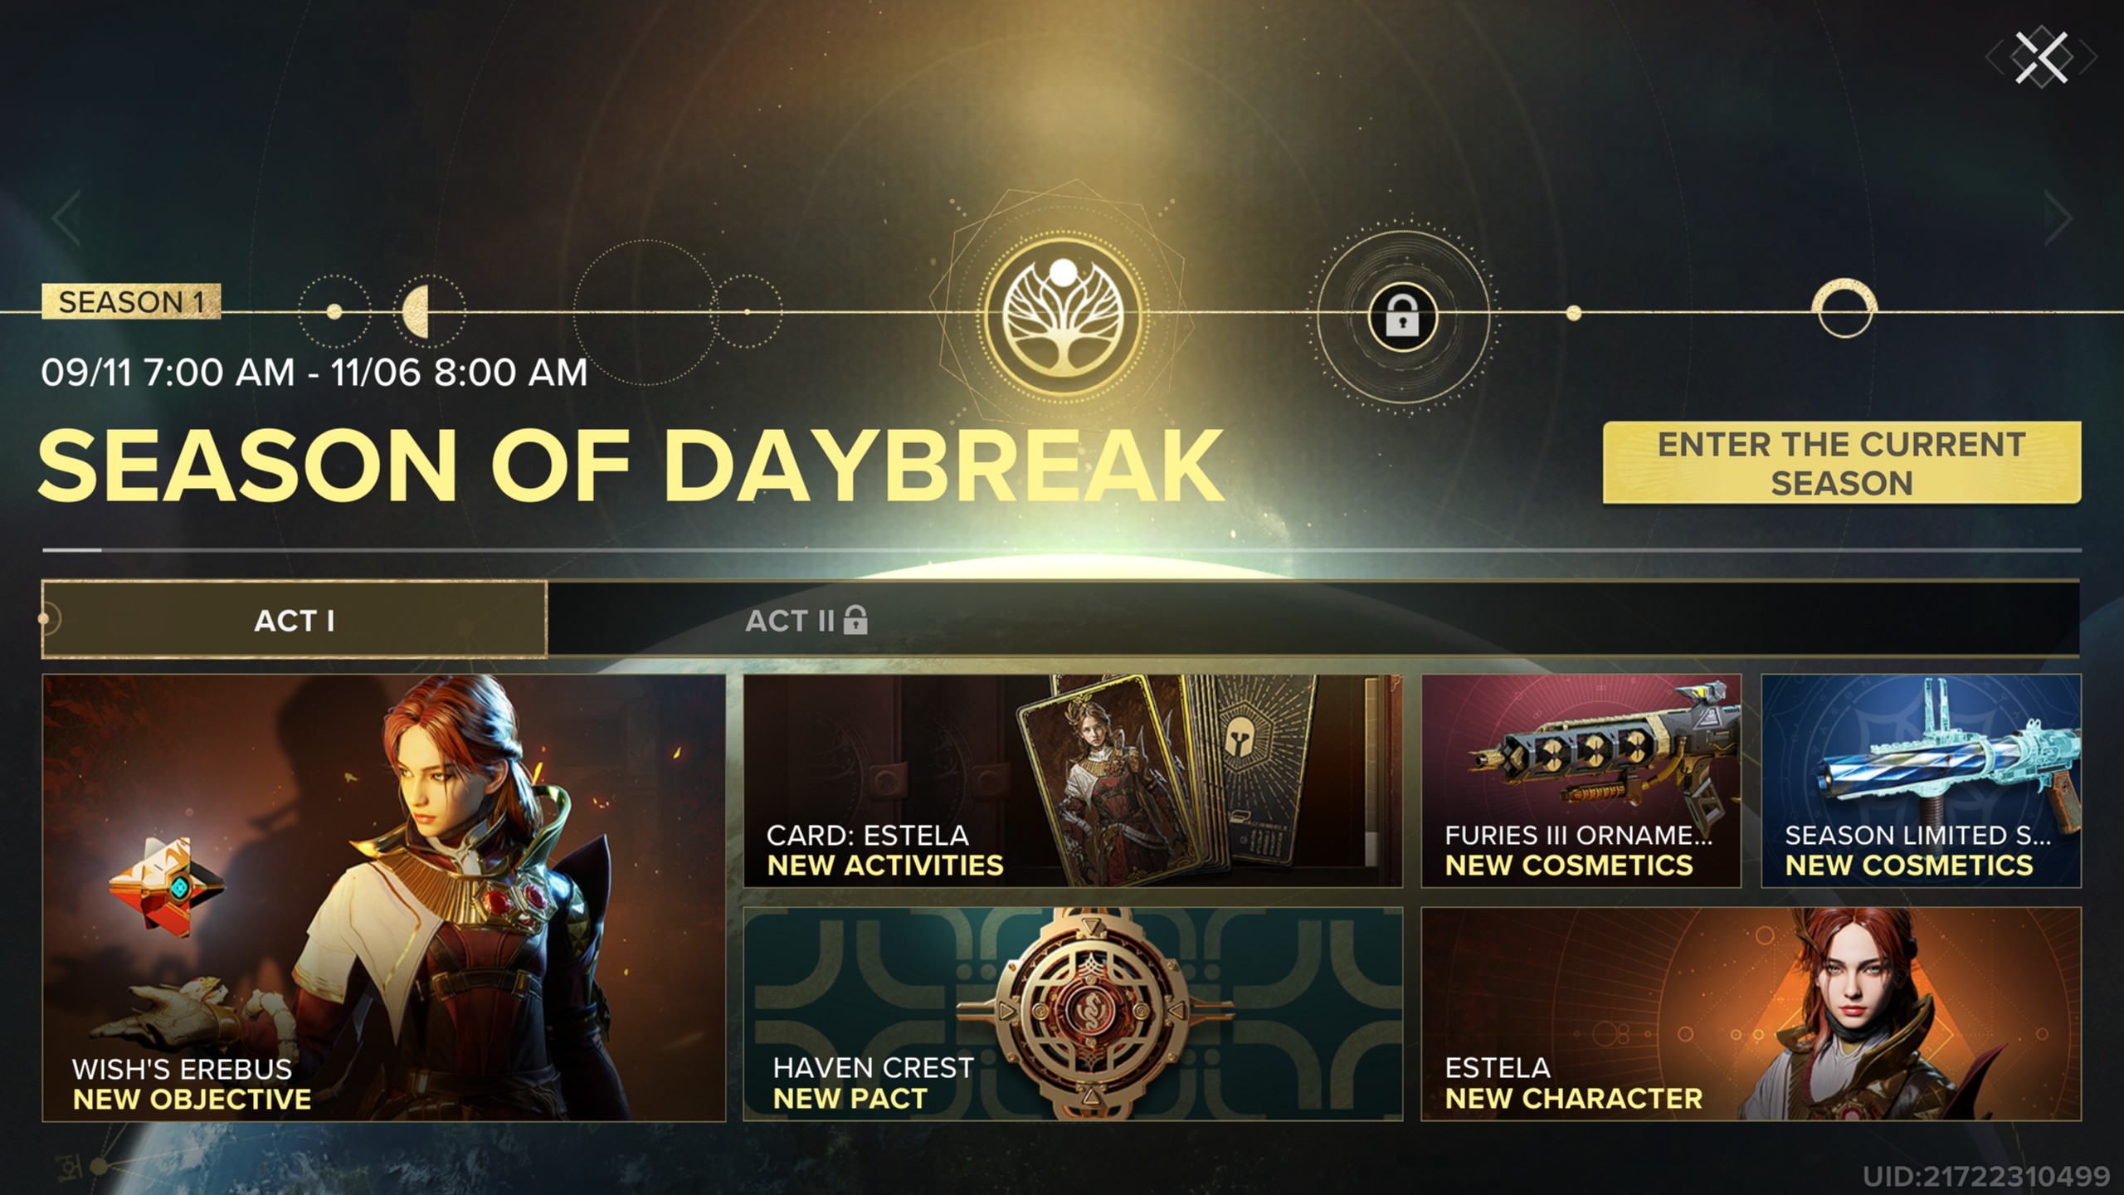Open Card: Estela New Activities tile
2124x1195 pixels.
click(x=1073, y=781)
